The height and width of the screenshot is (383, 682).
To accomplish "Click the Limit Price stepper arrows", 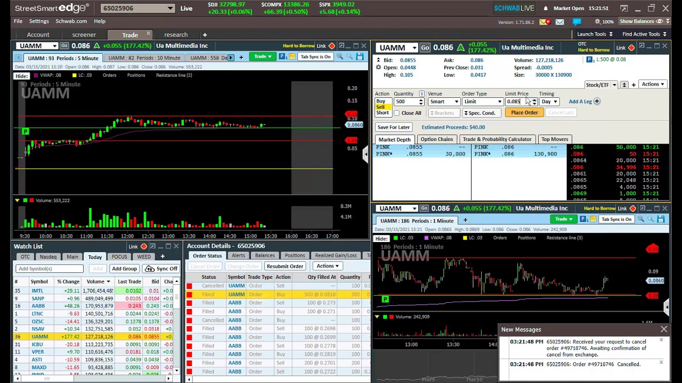I will [534, 102].
